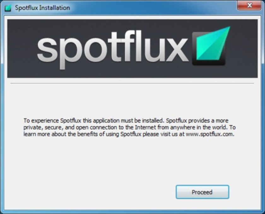265x214 pixels.
Task: Click the words To experience Spotflux
Action: coord(52,121)
